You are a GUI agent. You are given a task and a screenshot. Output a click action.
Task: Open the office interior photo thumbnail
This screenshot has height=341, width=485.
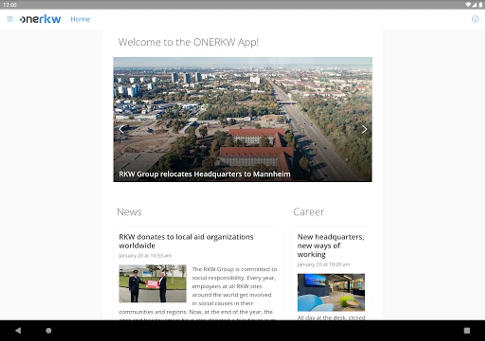(331, 293)
